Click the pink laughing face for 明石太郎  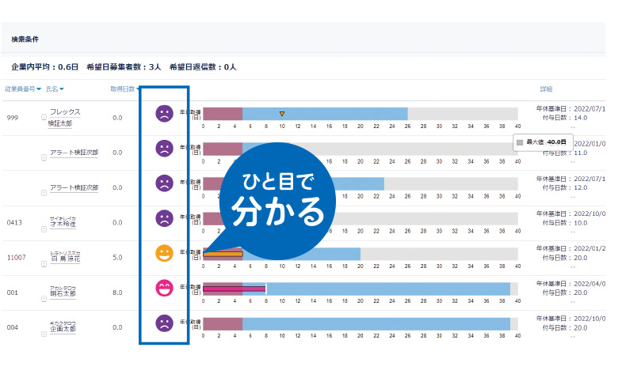pyautogui.click(x=164, y=288)
